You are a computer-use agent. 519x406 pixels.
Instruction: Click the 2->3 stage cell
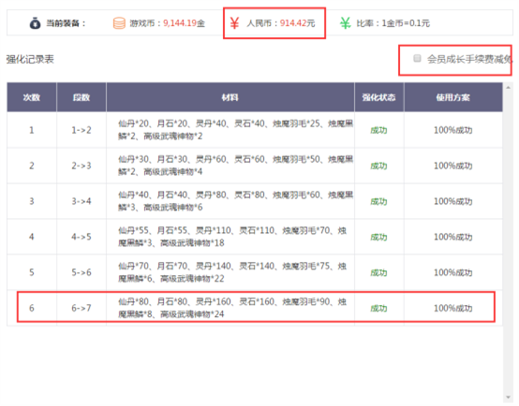[82, 166]
